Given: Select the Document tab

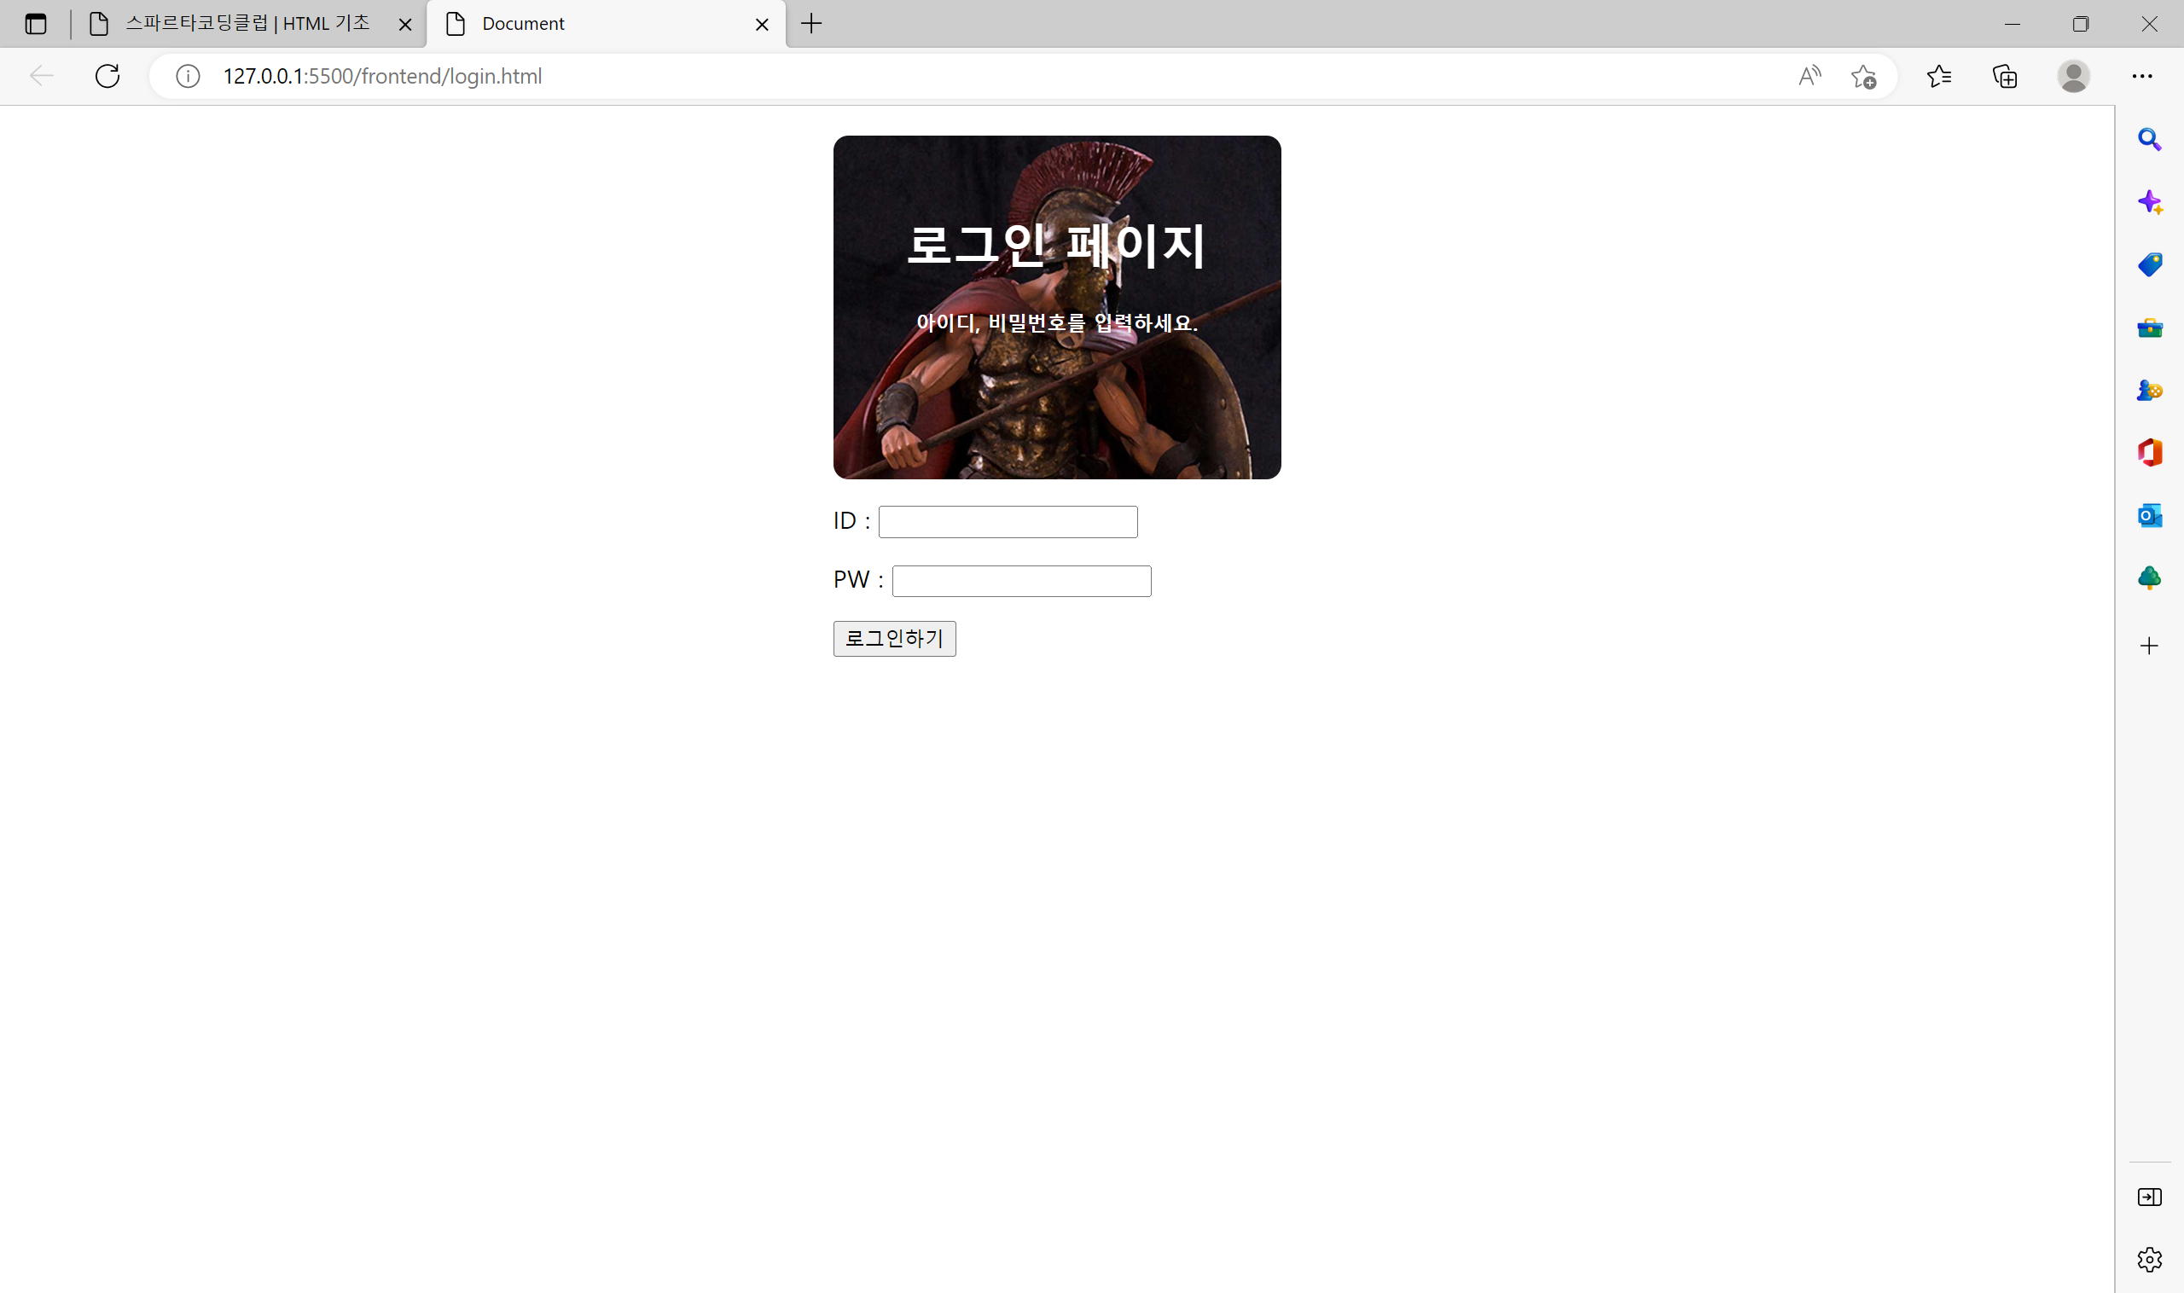Looking at the screenshot, I should point(606,24).
